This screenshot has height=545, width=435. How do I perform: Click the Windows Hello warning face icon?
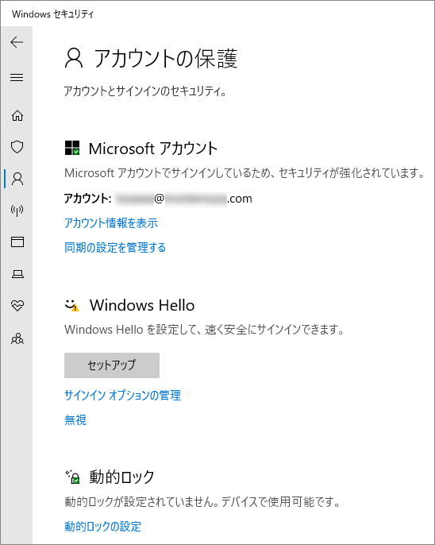pyautogui.click(x=72, y=305)
